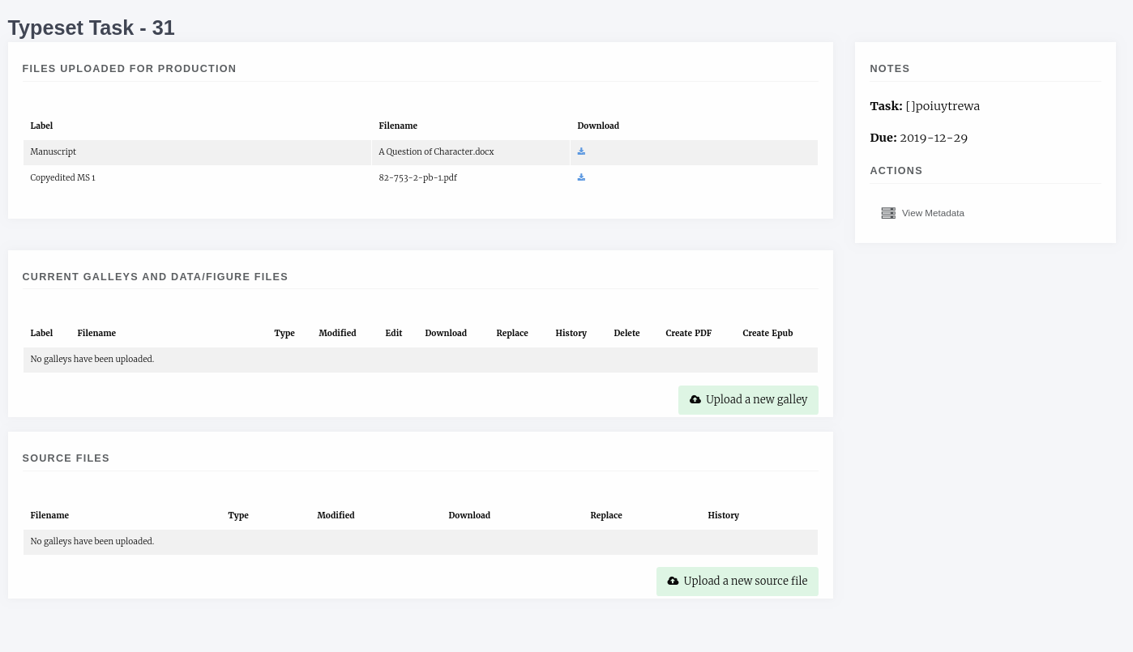This screenshot has height=652, width=1133.
Task: Click cloud icon on Upload a new source file
Action: point(673,581)
